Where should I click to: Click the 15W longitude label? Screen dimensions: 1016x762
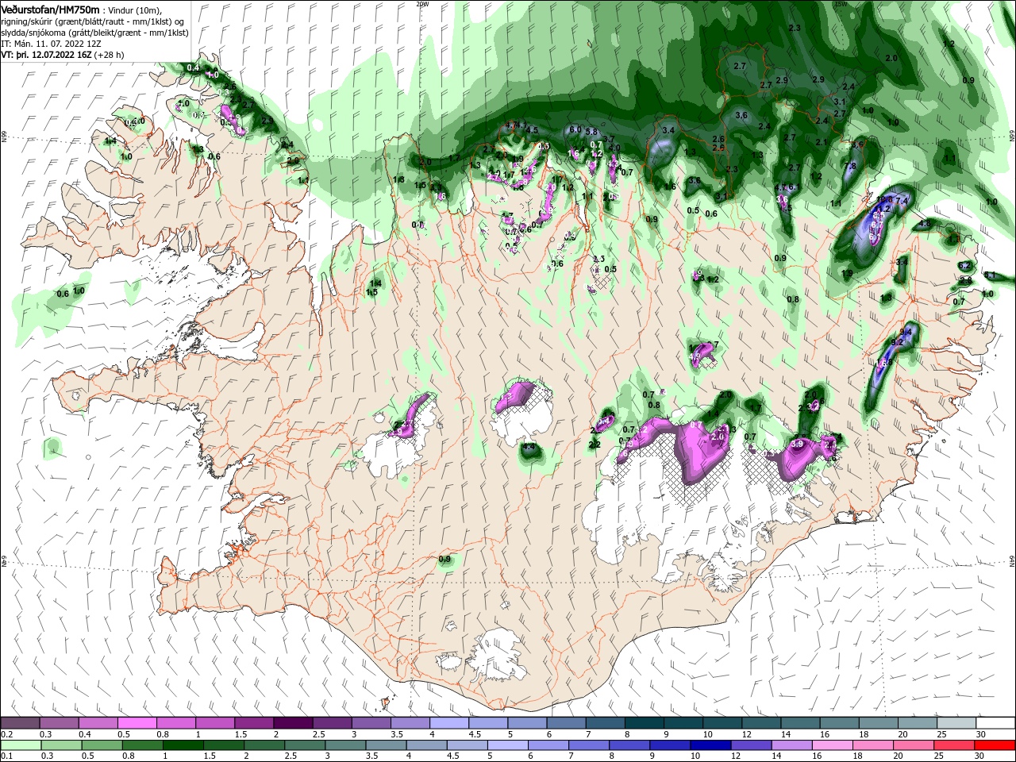tap(841, 4)
